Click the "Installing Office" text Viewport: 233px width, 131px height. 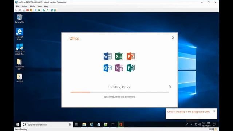coord(119,87)
